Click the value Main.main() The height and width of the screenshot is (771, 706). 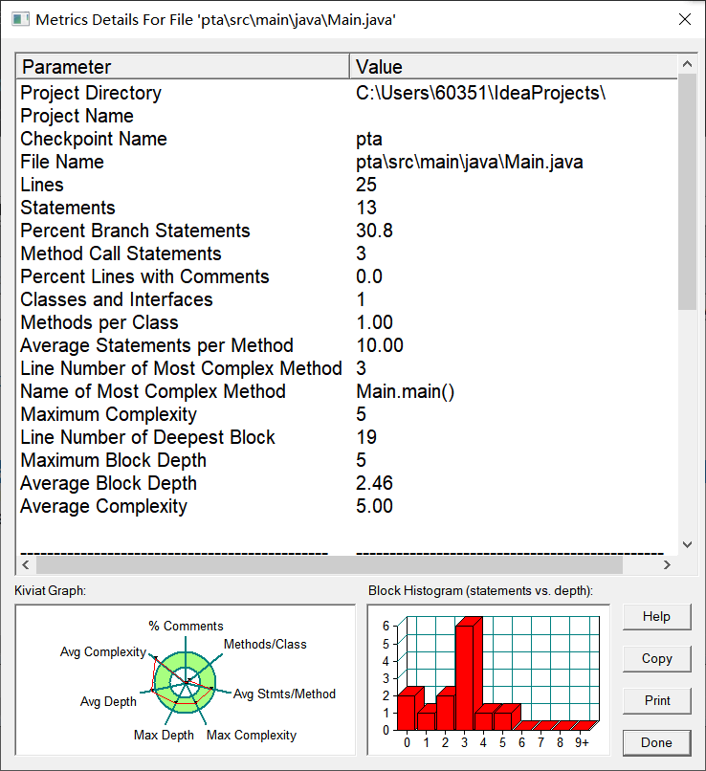tap(405, 391)
